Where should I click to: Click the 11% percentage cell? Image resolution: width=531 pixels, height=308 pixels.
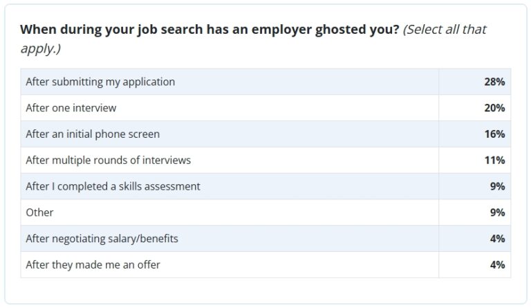coord(475,160)
